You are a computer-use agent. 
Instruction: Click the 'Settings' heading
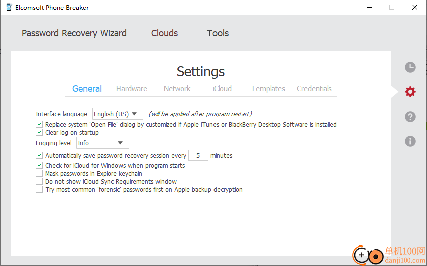click(x=200, y=71)
